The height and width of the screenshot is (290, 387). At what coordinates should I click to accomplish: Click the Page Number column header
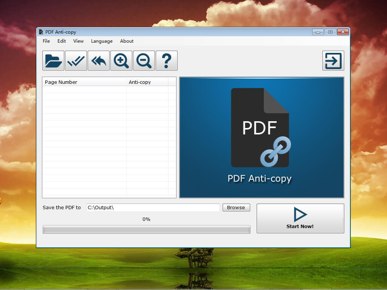[x=84, y=82]
